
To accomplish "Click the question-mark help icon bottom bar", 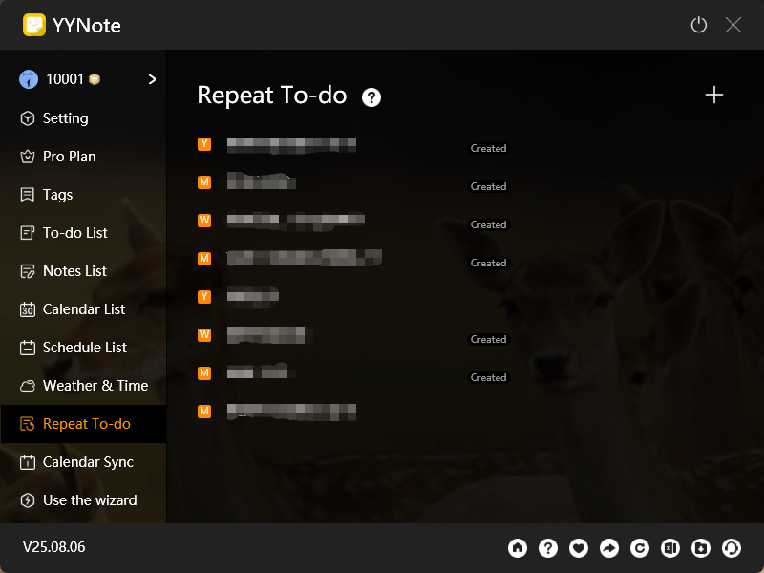I will coord(548,548).
